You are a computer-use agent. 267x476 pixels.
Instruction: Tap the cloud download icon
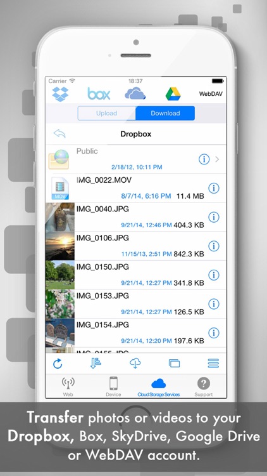click(x=135, y=363)
